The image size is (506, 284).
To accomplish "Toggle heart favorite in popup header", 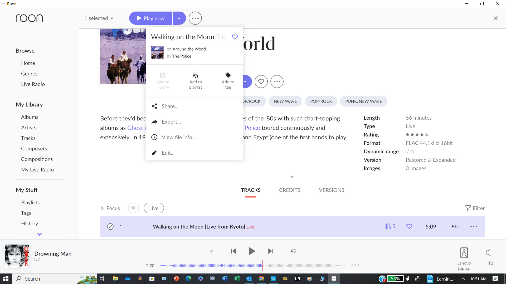I will 235,37.
